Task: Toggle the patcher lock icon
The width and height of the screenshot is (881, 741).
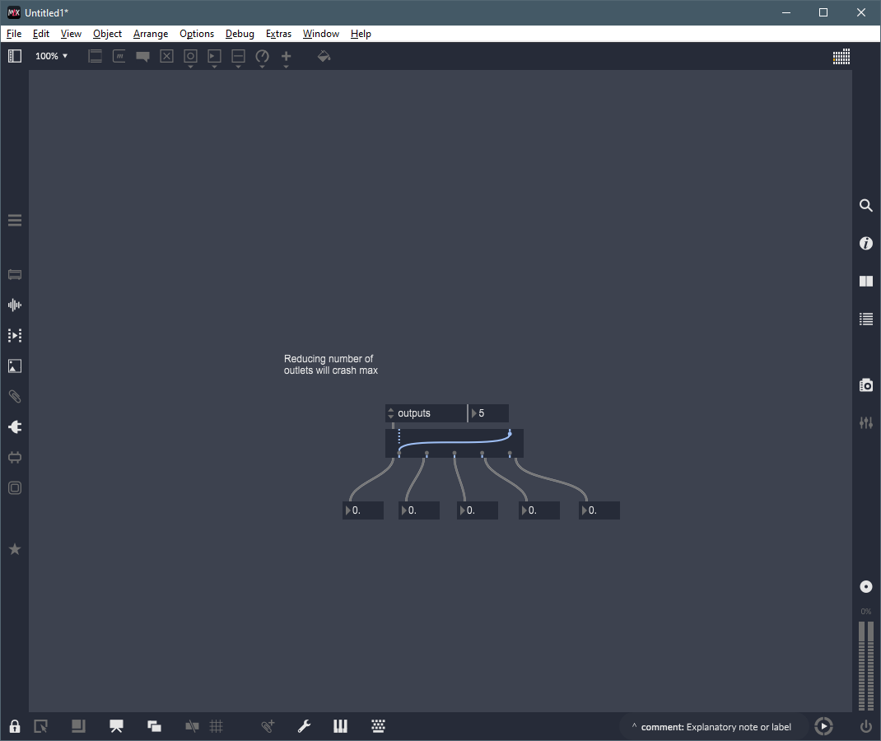Action: [15, 726]
